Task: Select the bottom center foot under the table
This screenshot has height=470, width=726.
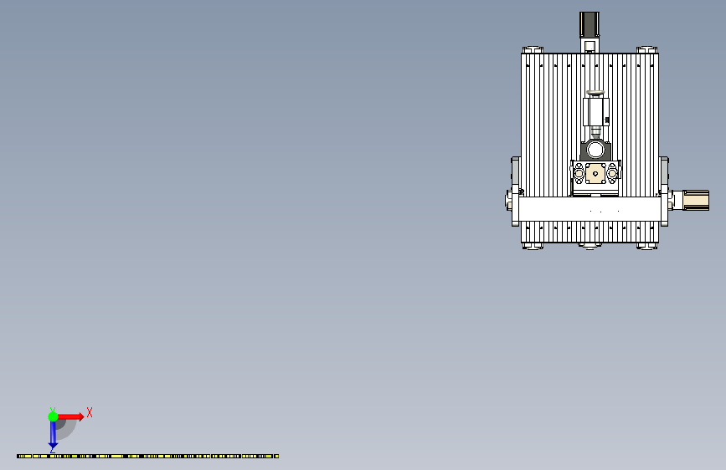Action: coord(590,246)
